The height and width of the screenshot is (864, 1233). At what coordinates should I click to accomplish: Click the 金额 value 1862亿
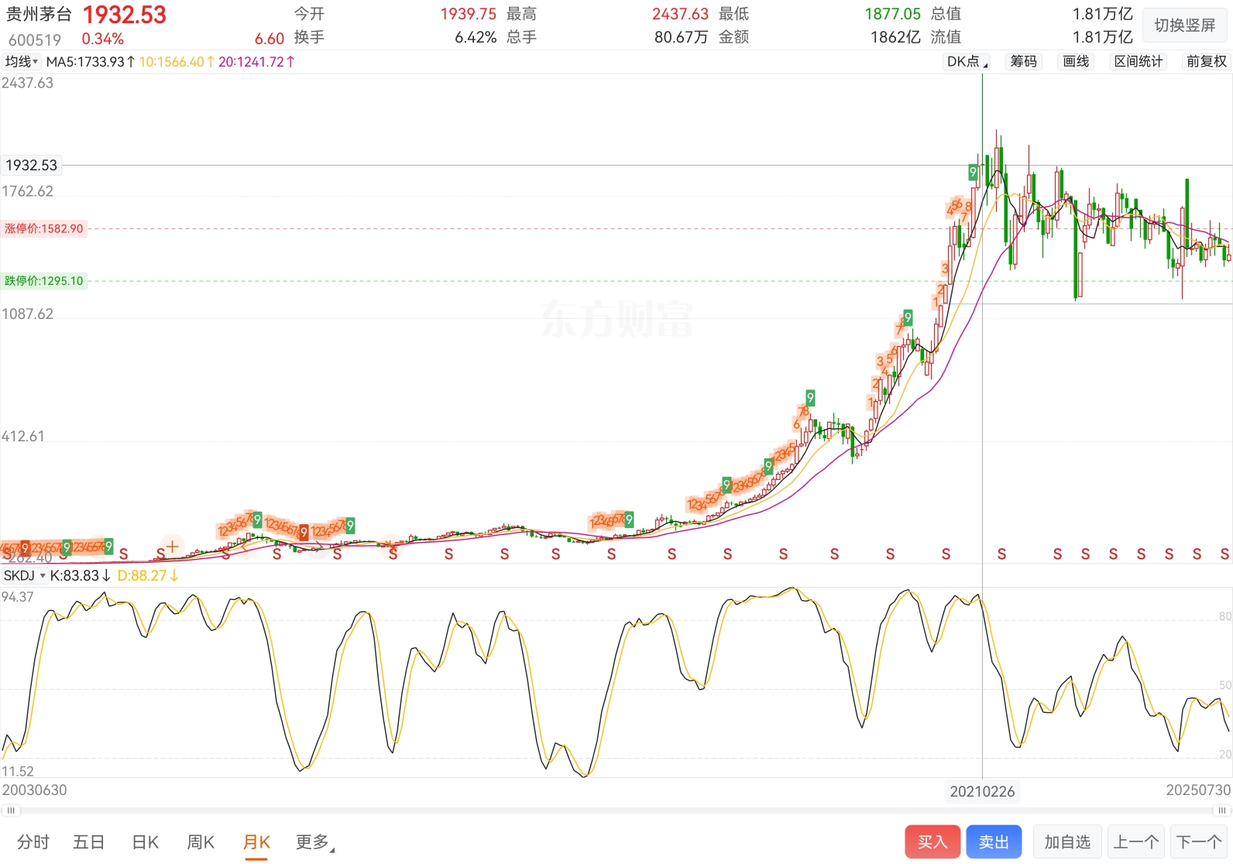[x=896, y=37]
